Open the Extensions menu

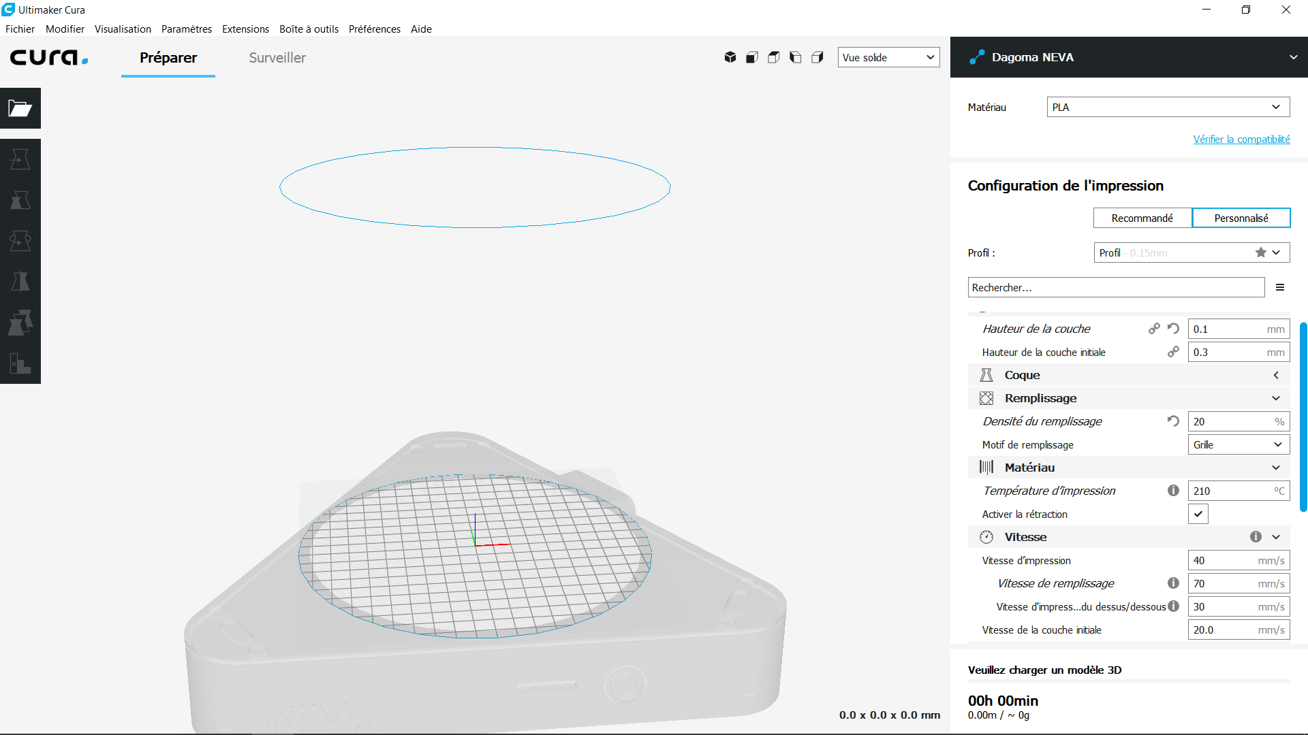245,29
